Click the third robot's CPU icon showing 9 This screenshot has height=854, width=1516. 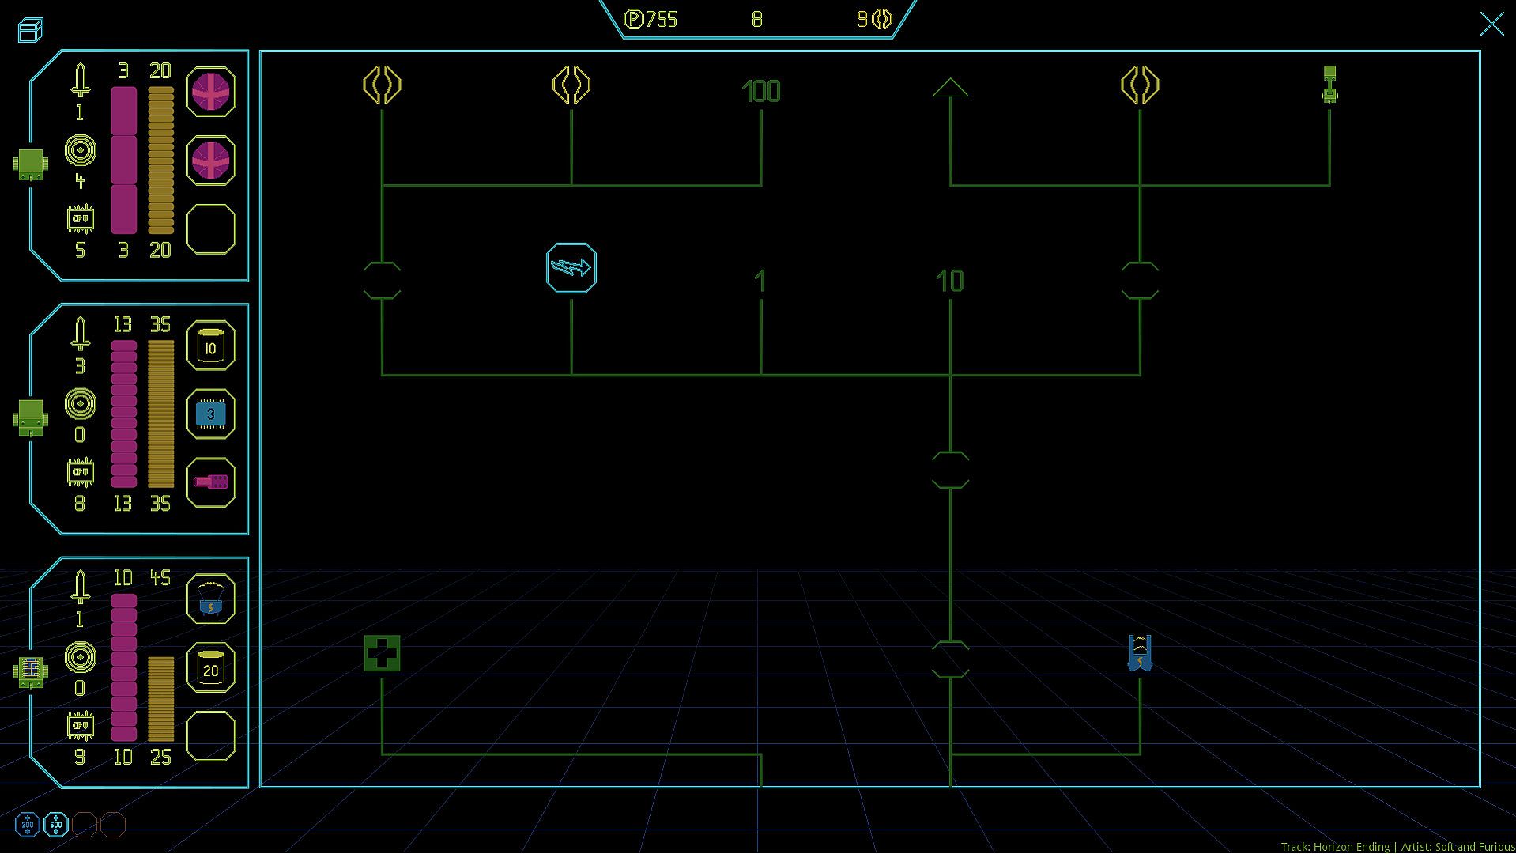tap(80, 726)
